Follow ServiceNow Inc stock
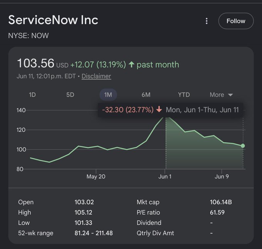 tap(236, 21)
